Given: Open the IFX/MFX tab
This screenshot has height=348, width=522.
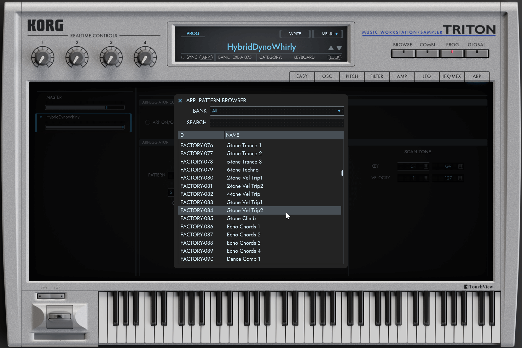Looking at the screenshot, I should 452,76.
